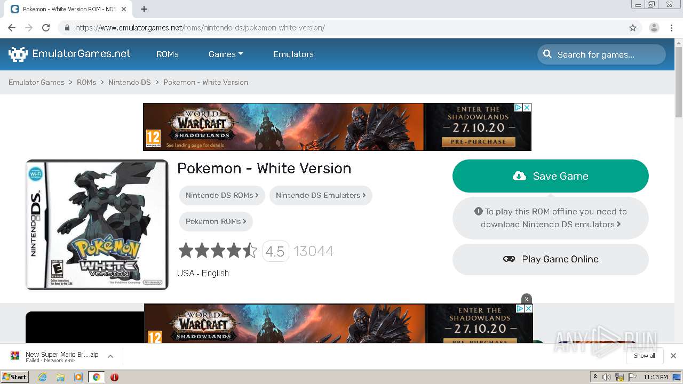Click Pre-Purchase in top banner

(478, 142)
